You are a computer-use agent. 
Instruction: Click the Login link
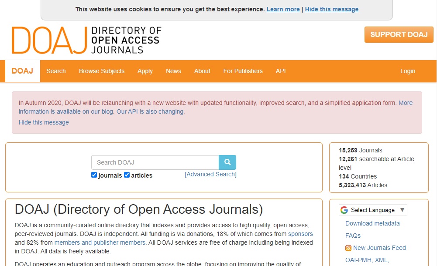[408, 71]
